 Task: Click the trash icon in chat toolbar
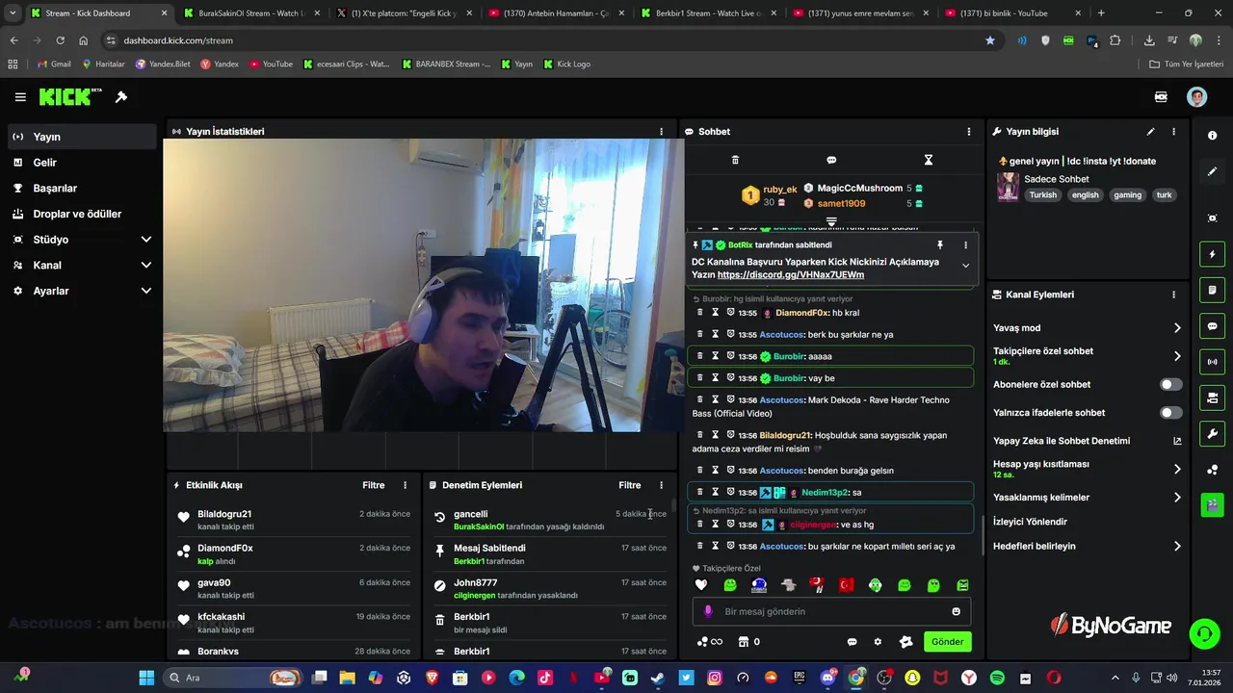(735, 160)
